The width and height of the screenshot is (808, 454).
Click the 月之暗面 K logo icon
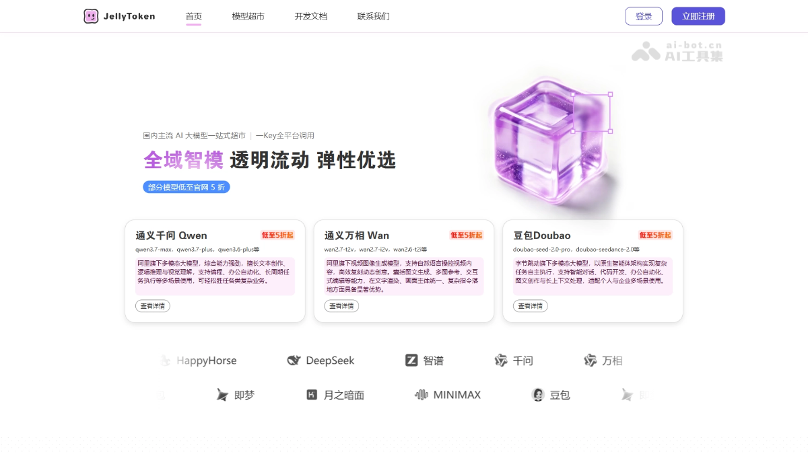point(312,395)
